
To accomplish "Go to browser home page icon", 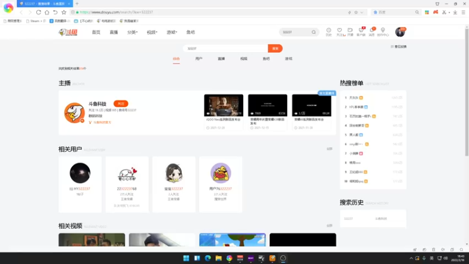I will [47, 12].
